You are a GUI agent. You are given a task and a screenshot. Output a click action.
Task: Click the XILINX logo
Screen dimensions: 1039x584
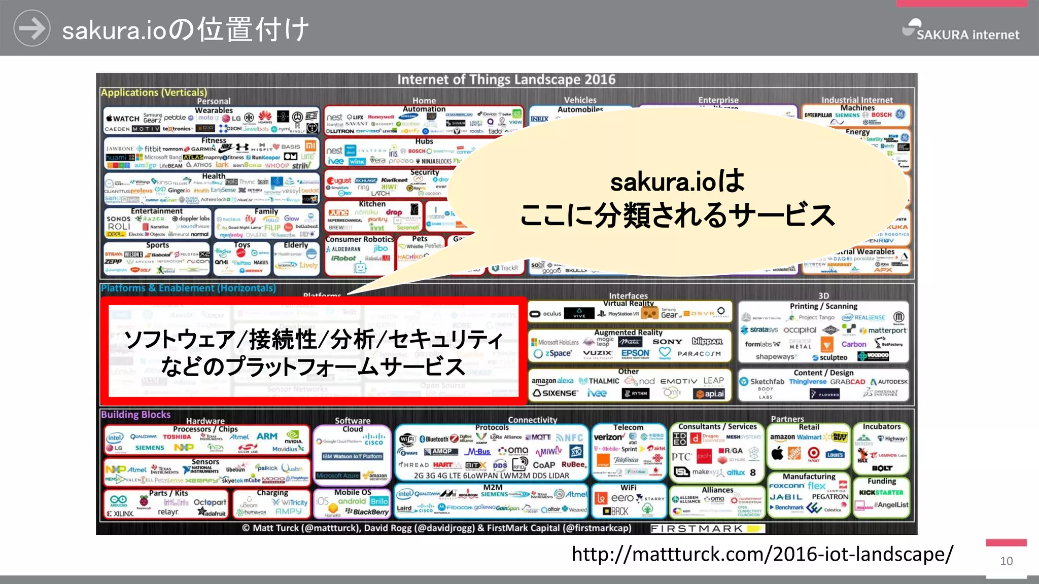point(120,514)
